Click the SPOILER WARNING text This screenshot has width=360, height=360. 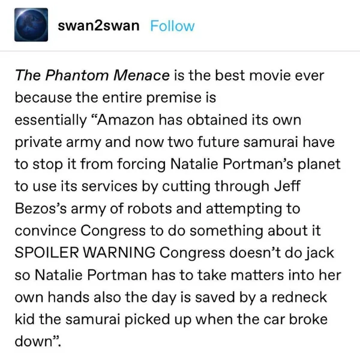coord(85,253)
